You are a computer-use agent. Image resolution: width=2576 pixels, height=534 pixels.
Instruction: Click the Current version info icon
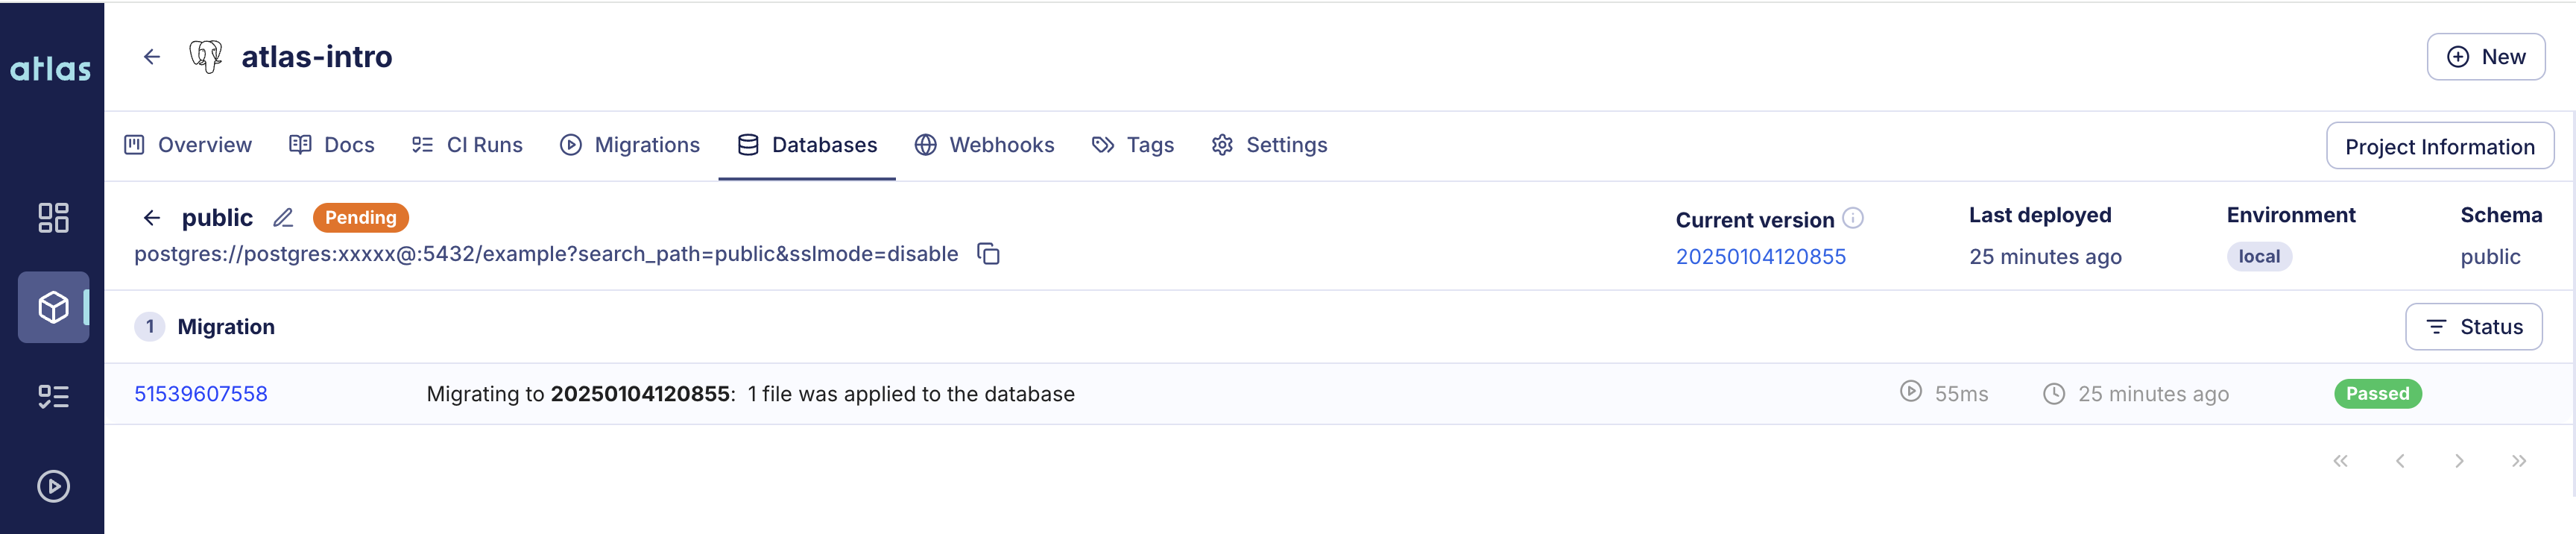1853,218
